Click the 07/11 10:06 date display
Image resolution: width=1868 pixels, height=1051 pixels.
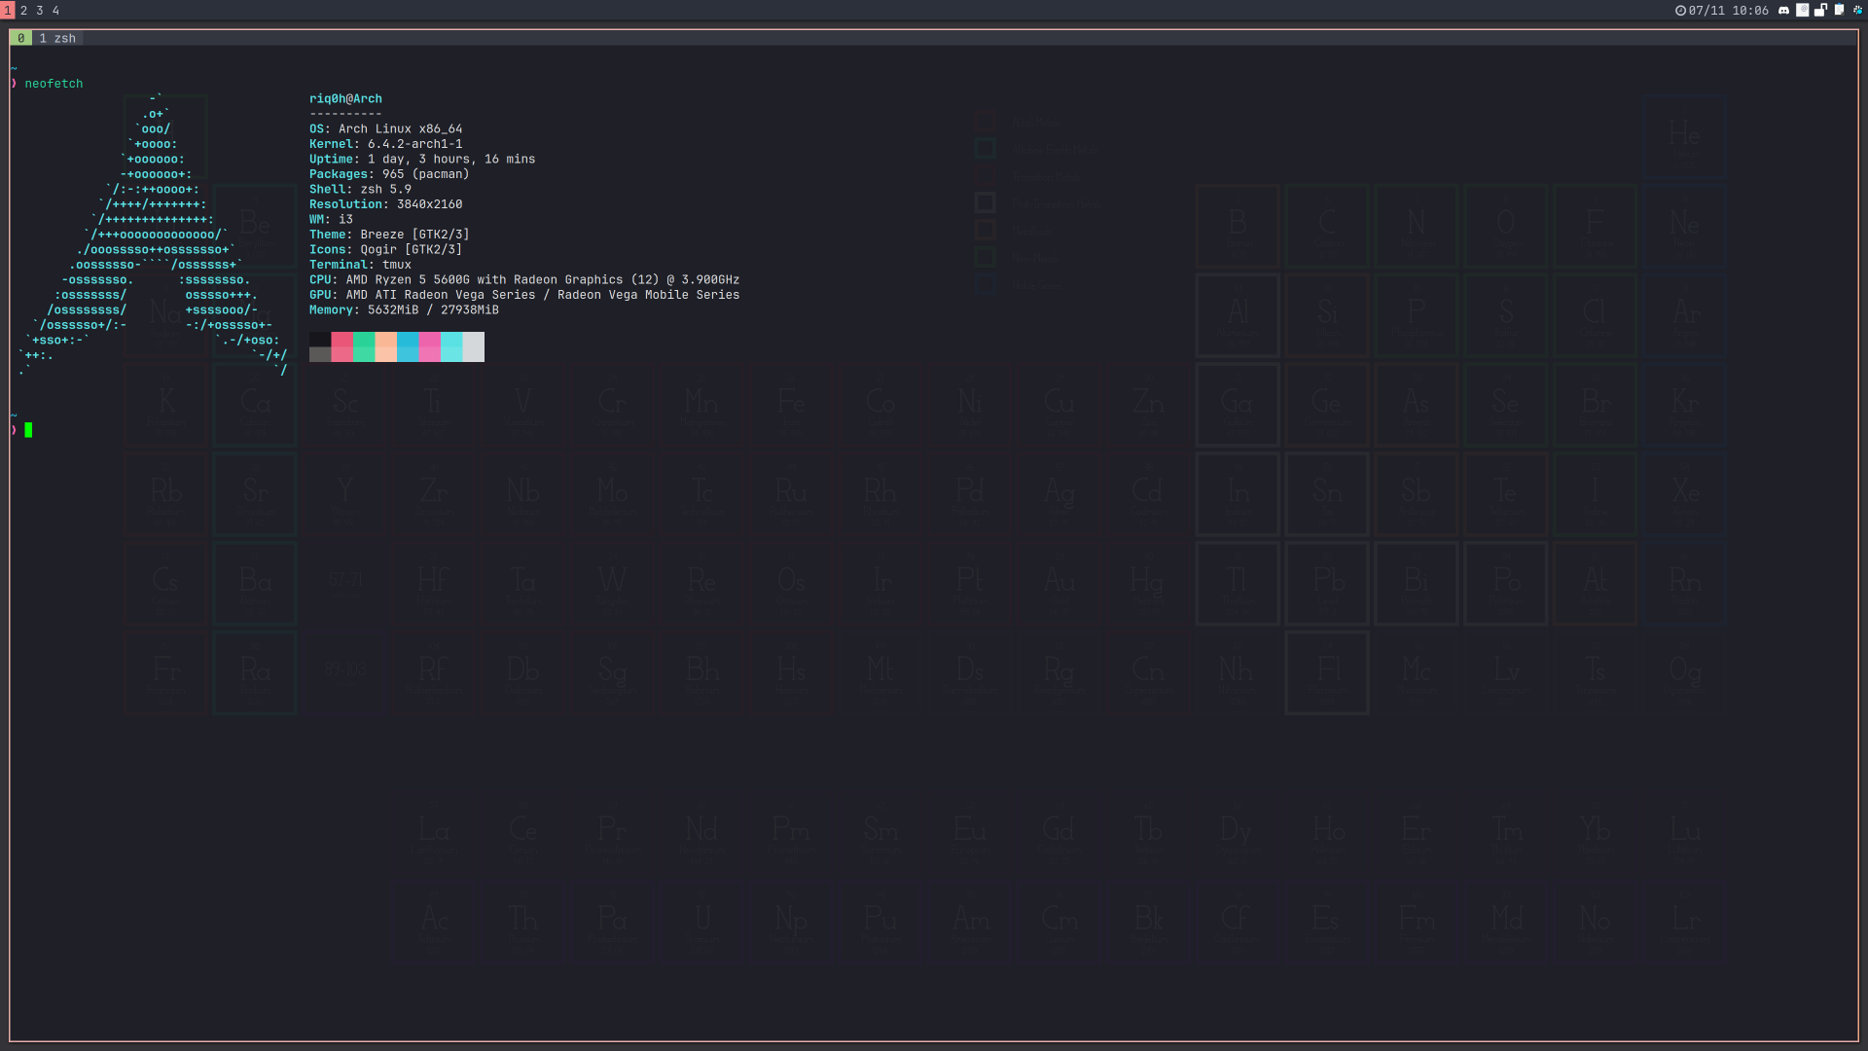point(1728,11)
